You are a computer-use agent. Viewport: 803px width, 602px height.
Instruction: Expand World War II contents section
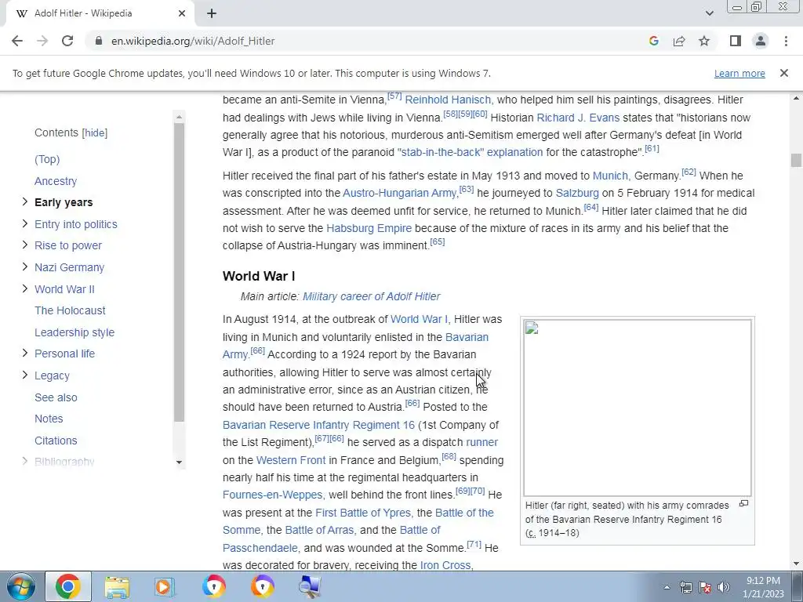[x=24, y=288]
